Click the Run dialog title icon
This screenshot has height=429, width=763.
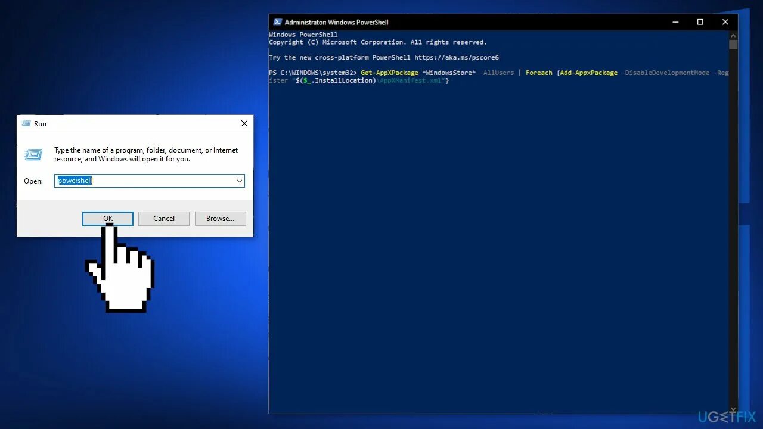(26, 123)
